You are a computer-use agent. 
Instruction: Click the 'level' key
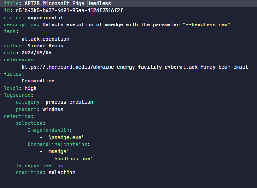pos(11,88)
